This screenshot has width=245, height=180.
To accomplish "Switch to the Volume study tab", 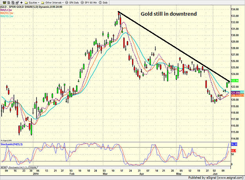I will tap(33, 167).
